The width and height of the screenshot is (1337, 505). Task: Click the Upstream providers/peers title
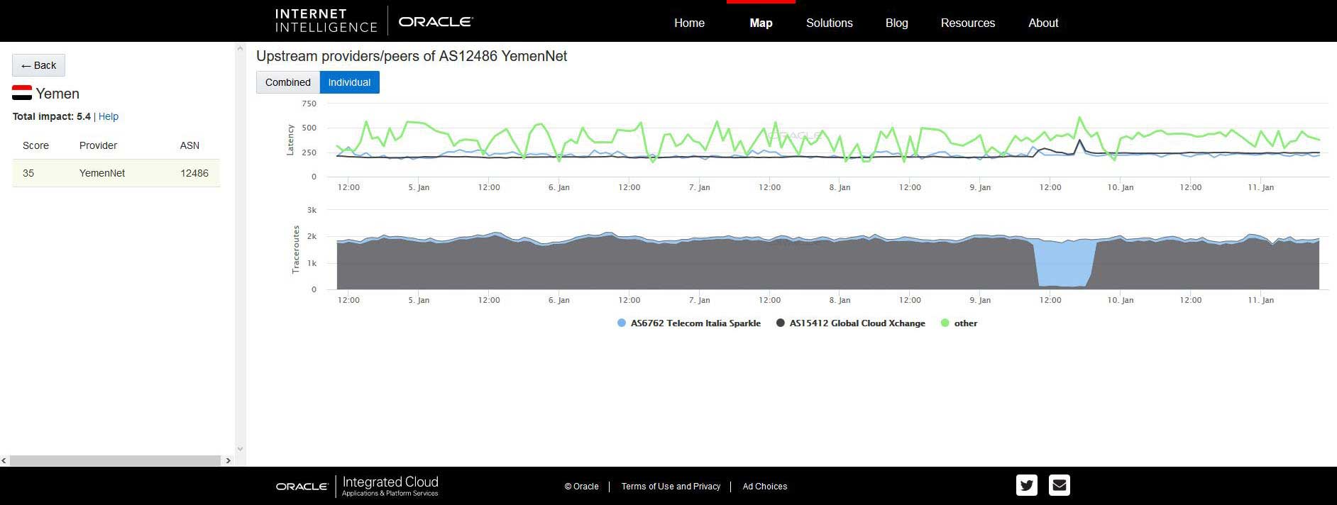click(412, 56)
